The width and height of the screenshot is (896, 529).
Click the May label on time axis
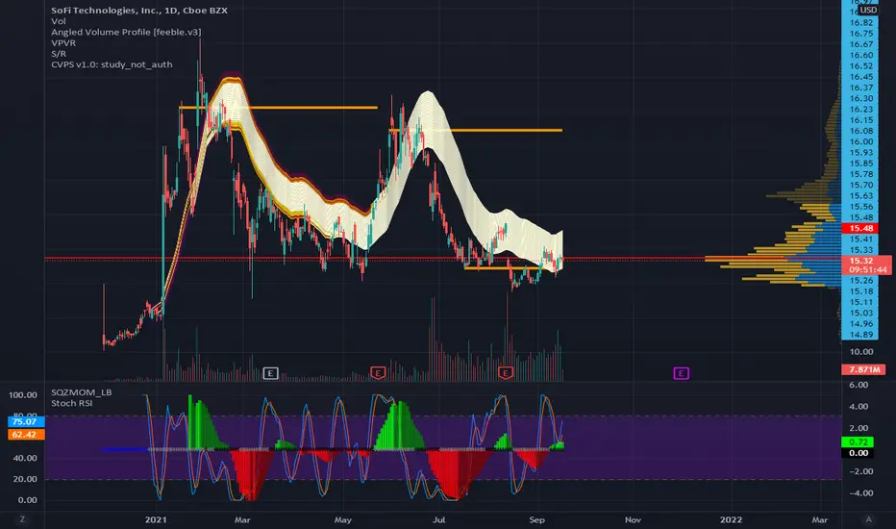click(343, 519)
